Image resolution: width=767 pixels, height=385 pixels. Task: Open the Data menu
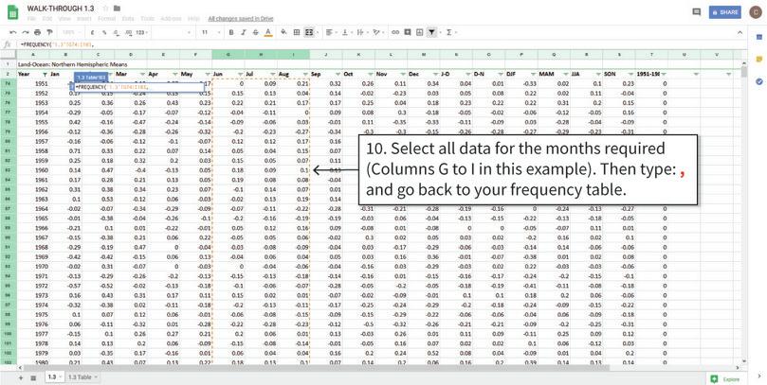pyautogui.click(x=128, y=19)
